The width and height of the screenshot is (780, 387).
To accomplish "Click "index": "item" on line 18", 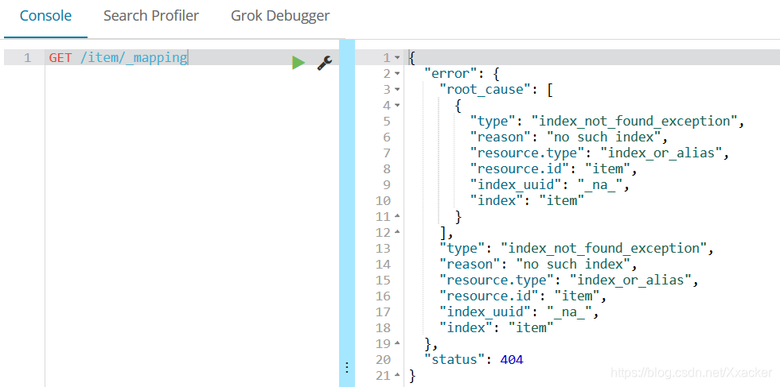I will tap(497, 328).
